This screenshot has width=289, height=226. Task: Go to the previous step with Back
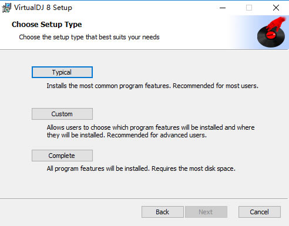[x=163, y=212]
